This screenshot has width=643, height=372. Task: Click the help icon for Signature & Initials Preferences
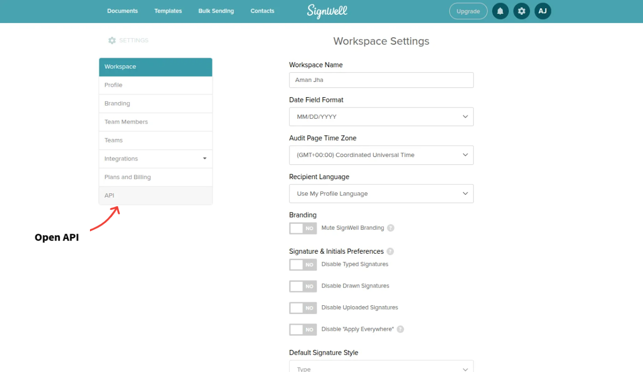pos(390,251)
